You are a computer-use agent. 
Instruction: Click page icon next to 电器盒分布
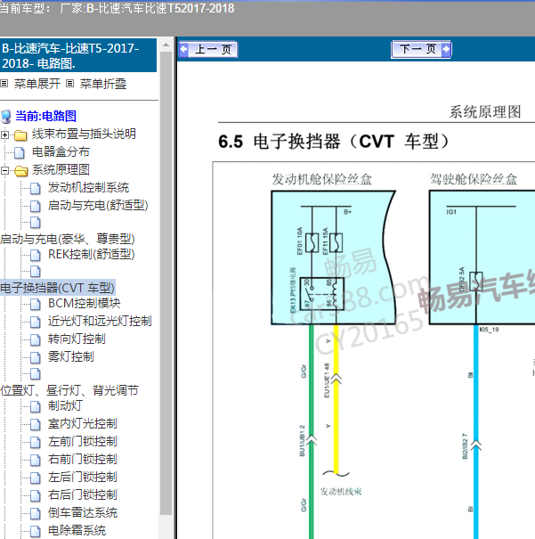(x=20, y=152)
